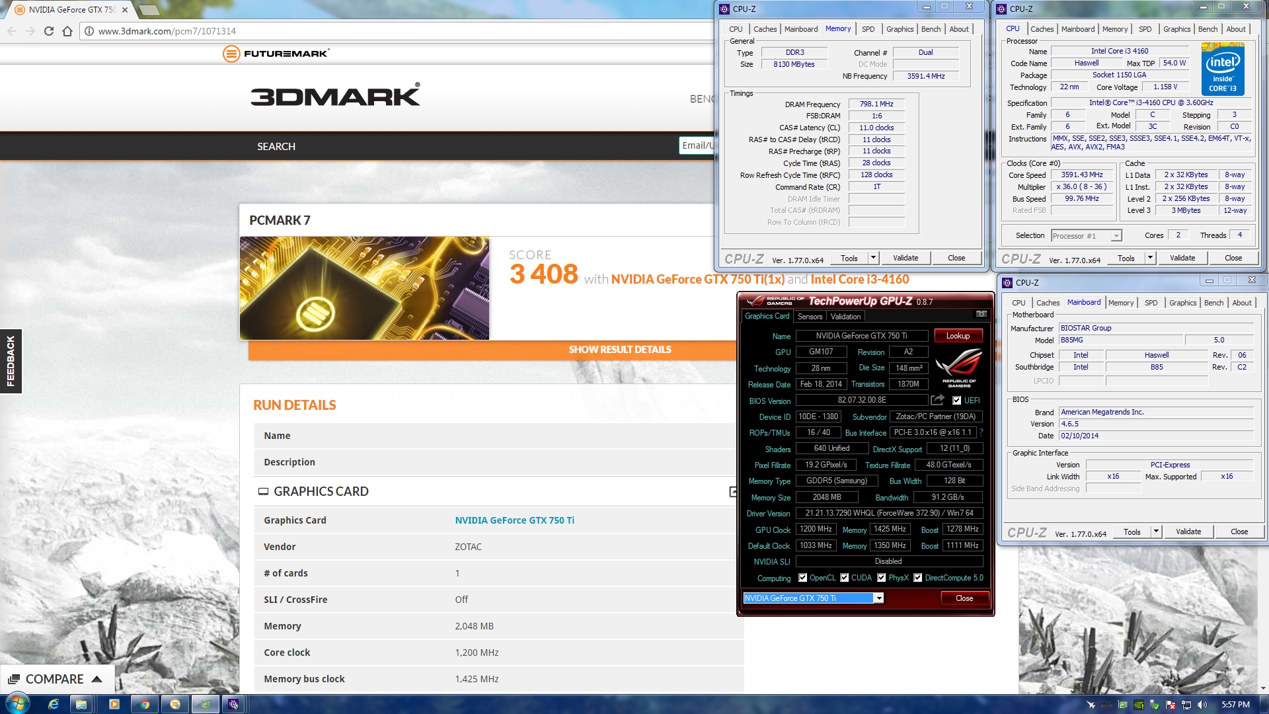
Task: Click the Bus Interface question mark icon
Action: coord(981,432)
